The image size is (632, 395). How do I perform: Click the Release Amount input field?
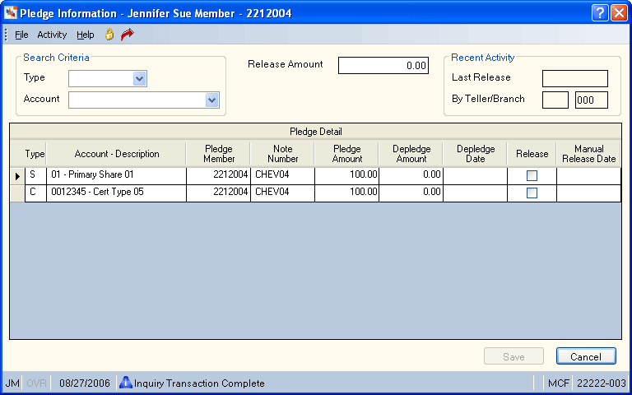click(383, 65)
